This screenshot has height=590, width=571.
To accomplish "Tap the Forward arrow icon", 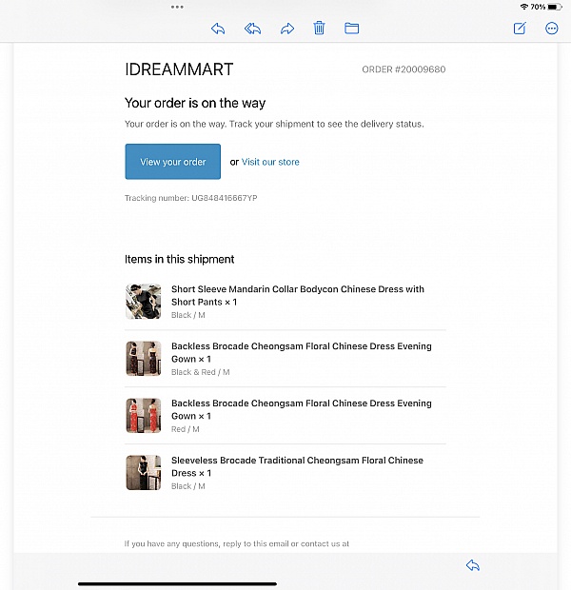I will [287, 29].
